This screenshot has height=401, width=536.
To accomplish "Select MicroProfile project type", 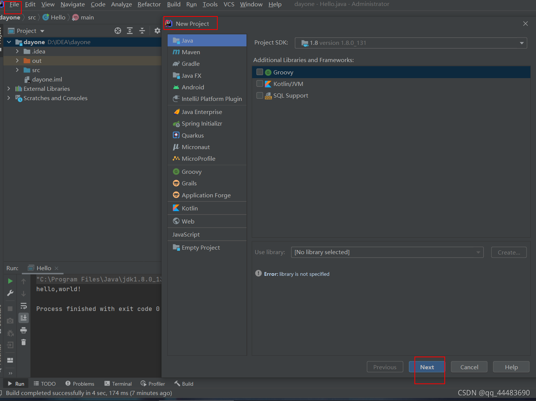I will click(x=207, y=158).
